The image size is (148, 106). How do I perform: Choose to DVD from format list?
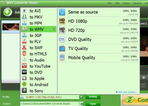point(39,72)
